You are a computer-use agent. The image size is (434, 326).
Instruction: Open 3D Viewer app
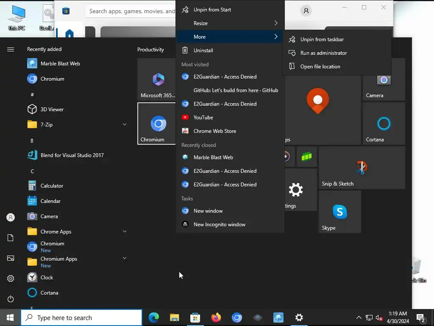pyautogui.click(x=77, y=109)
